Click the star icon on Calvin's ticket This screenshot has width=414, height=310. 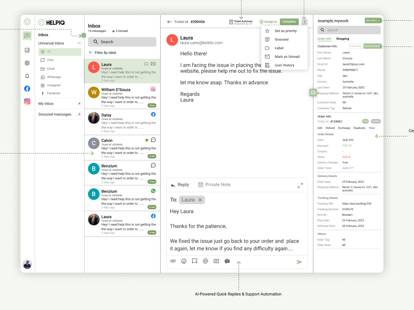coord(147,140)
